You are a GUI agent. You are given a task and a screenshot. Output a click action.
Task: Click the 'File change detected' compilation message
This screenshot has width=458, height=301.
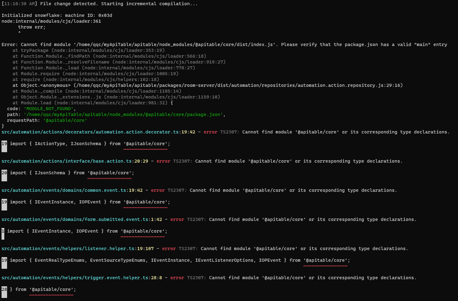coord(100,4)
